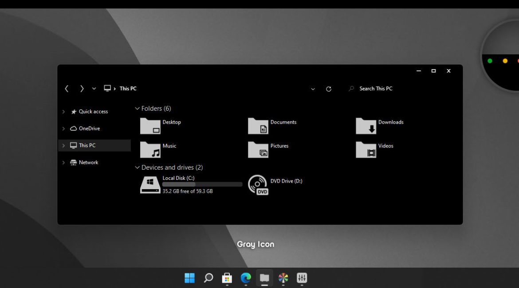The image size is (519, 288).
Task: Select This PC in the sidebar
Action: pos(87,145)
